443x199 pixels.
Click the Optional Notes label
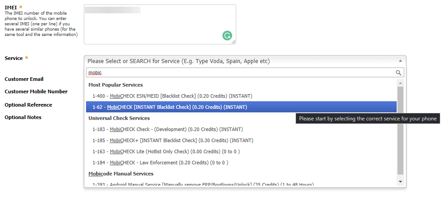point(23,117)
